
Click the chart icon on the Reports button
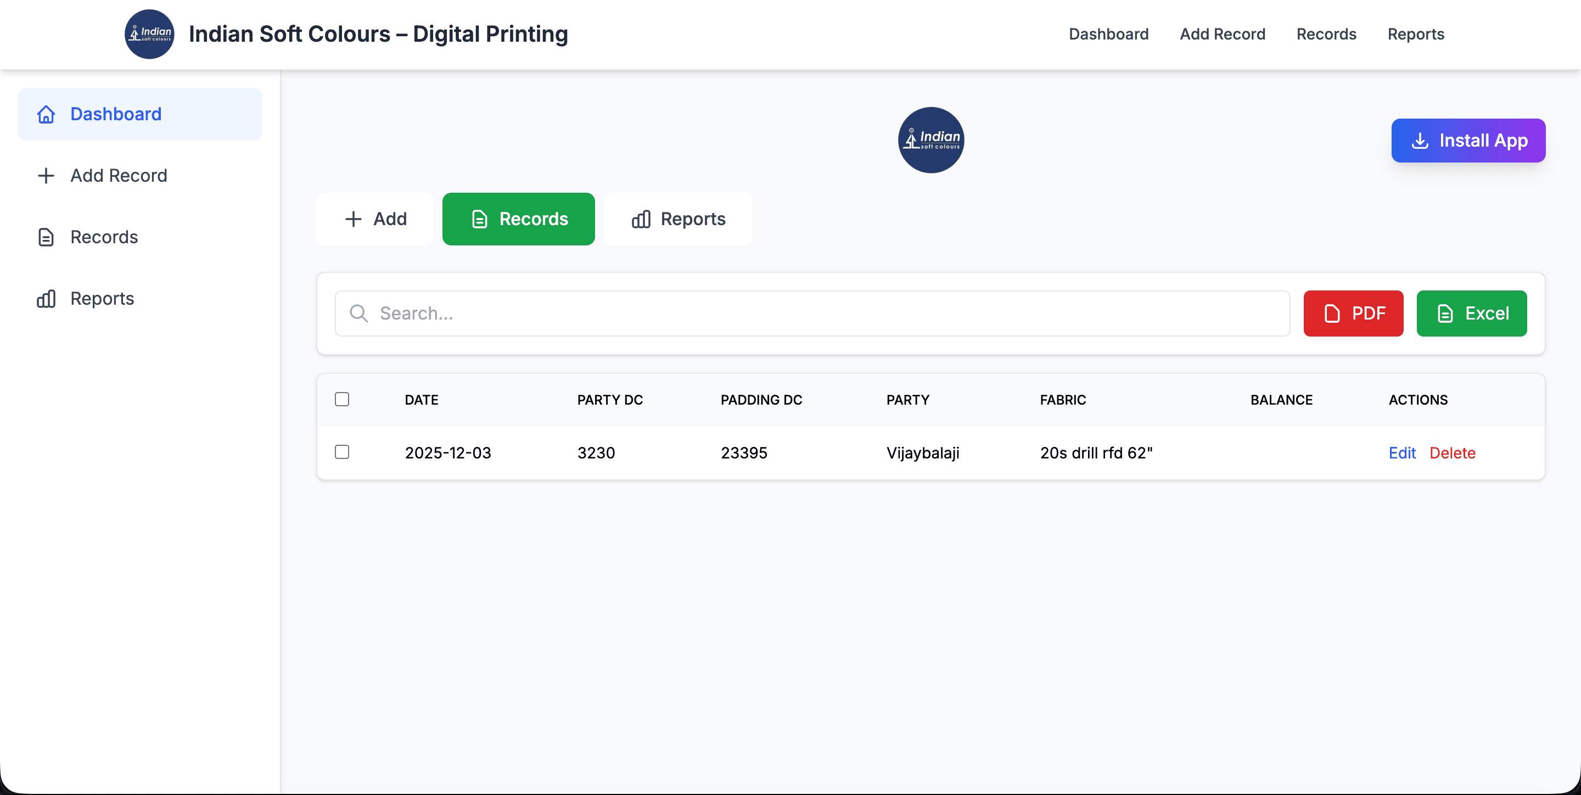click(x=640, y=219)
